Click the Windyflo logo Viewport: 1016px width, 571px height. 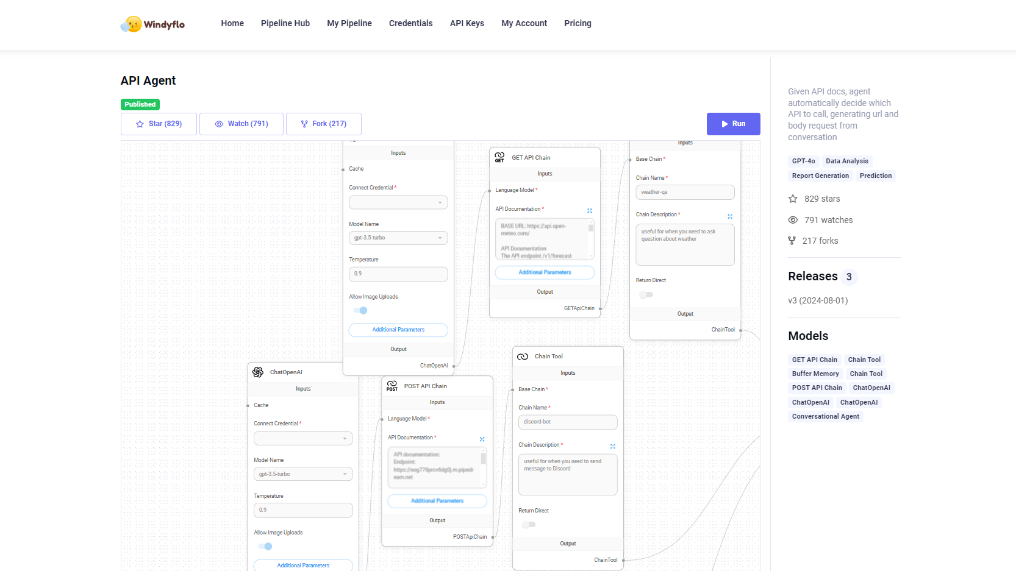pos(153,24)
